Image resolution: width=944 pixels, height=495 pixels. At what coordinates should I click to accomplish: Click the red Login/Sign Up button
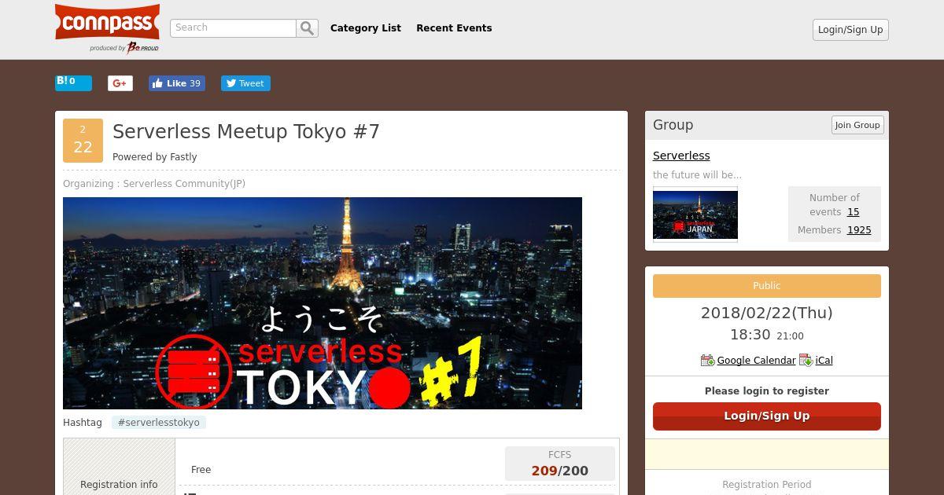(767, 416)
